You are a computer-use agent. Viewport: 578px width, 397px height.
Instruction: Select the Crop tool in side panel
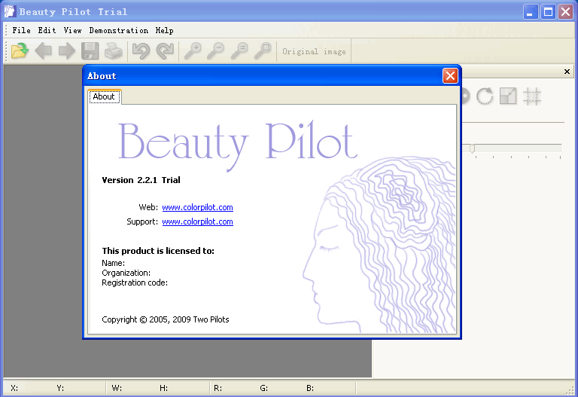(532, 96)
